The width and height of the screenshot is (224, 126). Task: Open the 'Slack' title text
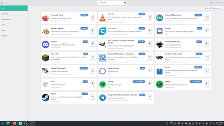point(52,82)
